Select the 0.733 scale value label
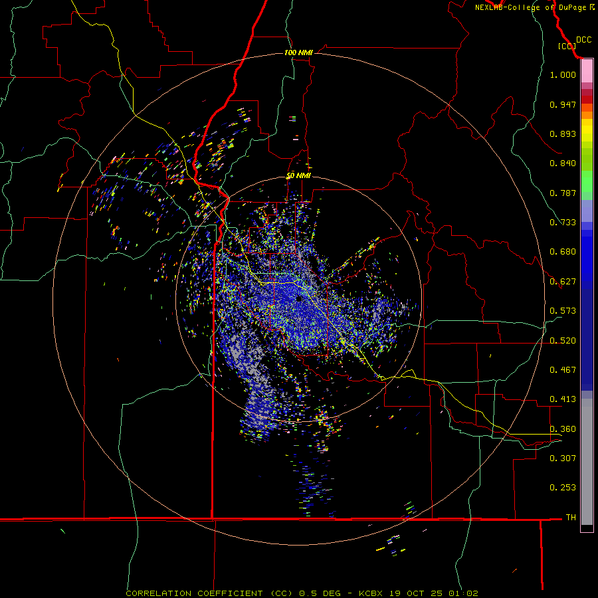This screenshot has height=598, width=598. tap(563, 223)
